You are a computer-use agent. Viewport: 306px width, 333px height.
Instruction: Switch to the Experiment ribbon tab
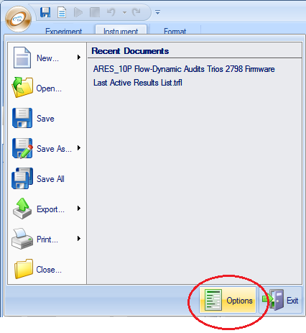(64, 31)
